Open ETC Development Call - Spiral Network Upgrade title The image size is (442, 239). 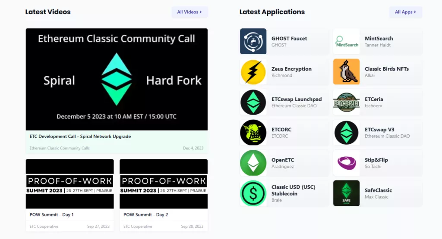tap(80, 137)
